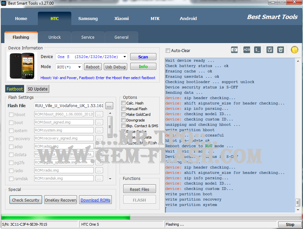Viewport: 303px width, 229px height.
Task: Switch to the Home tab
Action: (21, 18)
